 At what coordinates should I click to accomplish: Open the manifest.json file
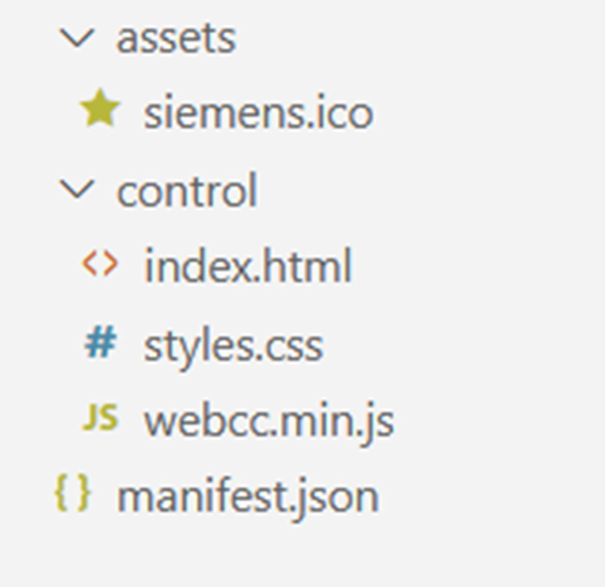(247, 497)
